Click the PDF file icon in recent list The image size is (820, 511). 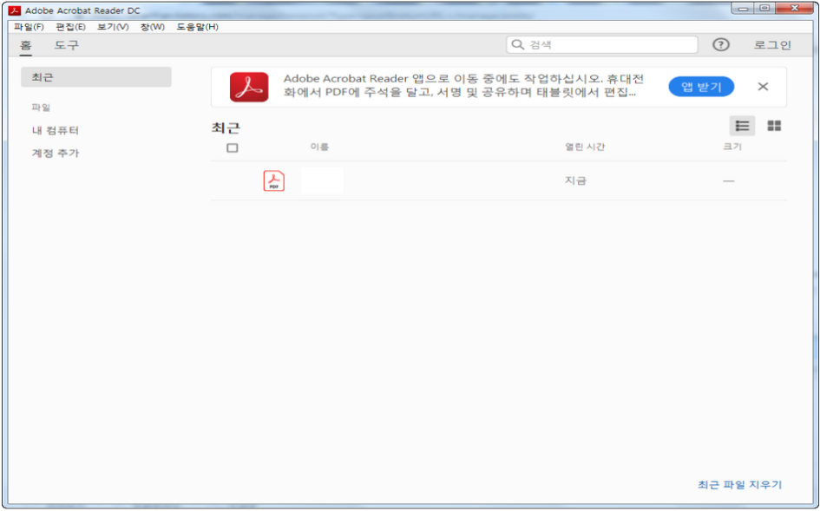coord(274,181)
